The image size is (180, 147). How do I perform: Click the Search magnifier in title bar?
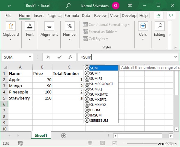(x=68, y=5)
